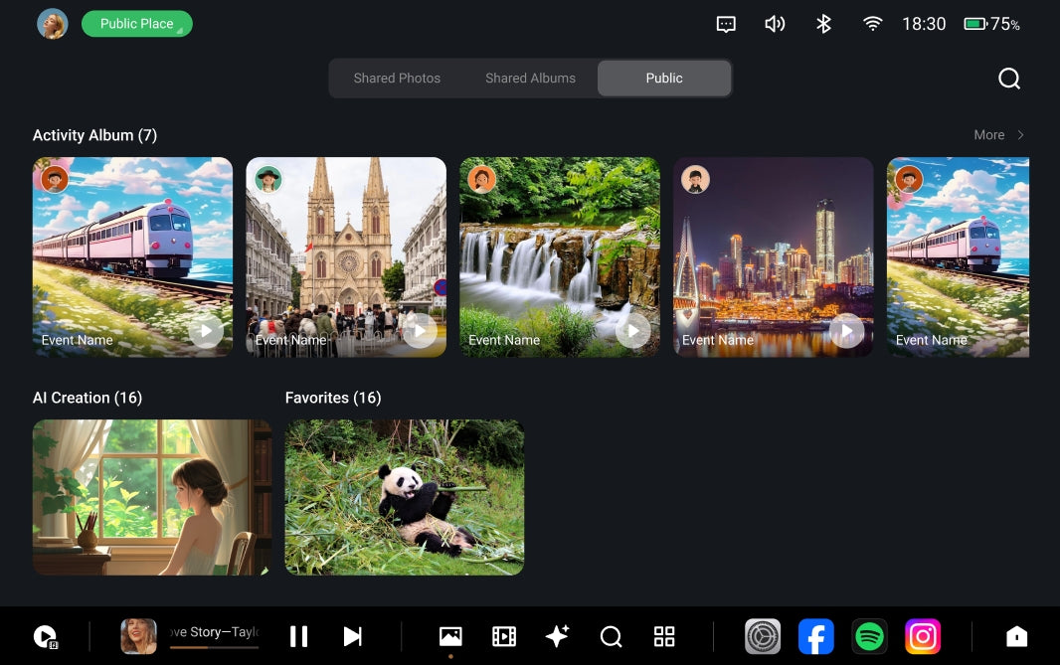Open the user profile avatar
Viewport: 1060px width, 665px height.
(52, 24)
